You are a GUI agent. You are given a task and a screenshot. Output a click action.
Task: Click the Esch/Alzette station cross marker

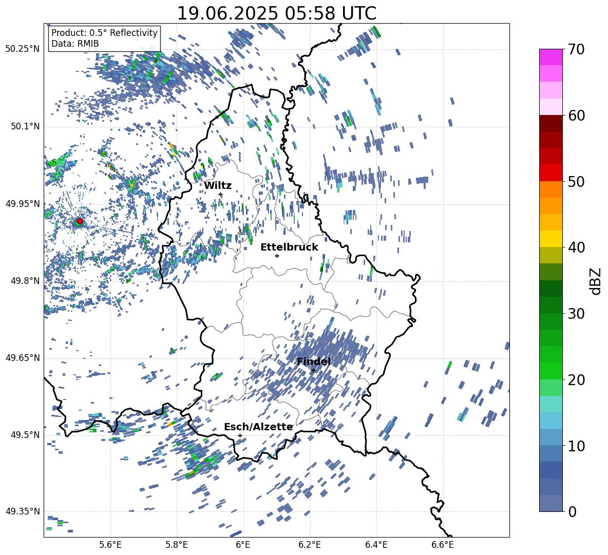pyautogui.click(x=240, y=435)
